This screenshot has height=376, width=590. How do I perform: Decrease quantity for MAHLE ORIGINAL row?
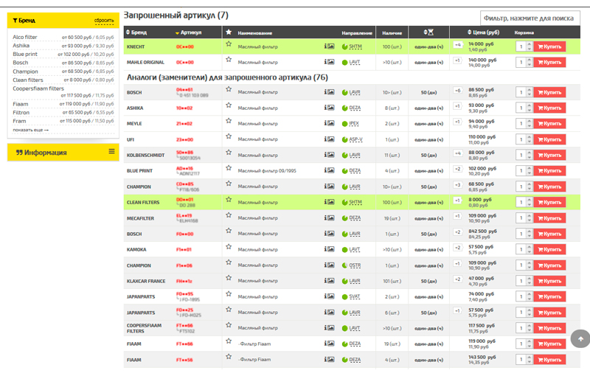point(529,64)
